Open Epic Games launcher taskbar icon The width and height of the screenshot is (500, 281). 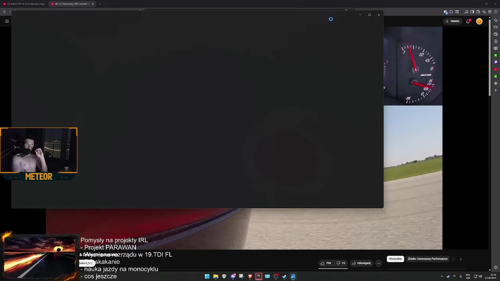point(259,276)
